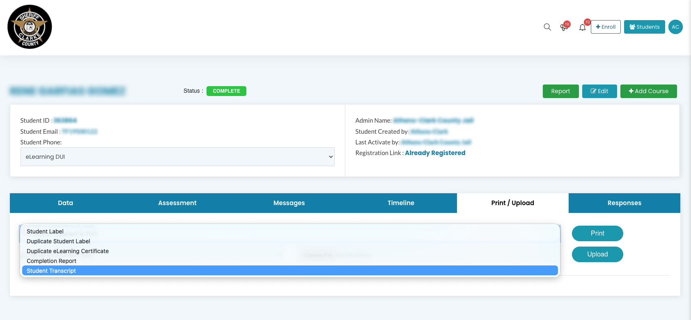Select Student Label from the dropdown list
Viewport: 691px width, 320px height.
pyautogui.click(x=45, y=231)
